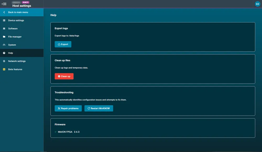Click the red Clean up button

(64, 76)
